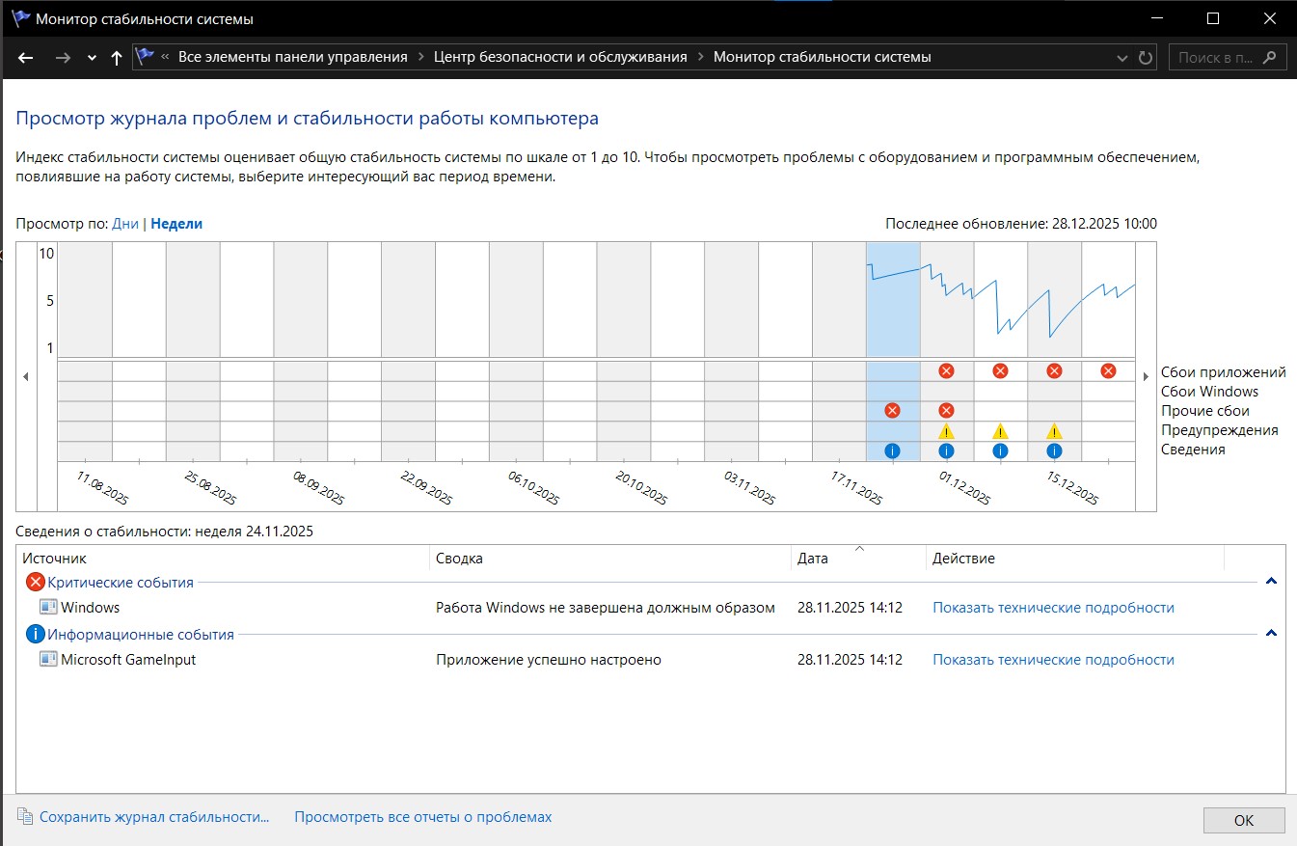Sort the list by the 'Источник' column header

[x=224, y=559]
